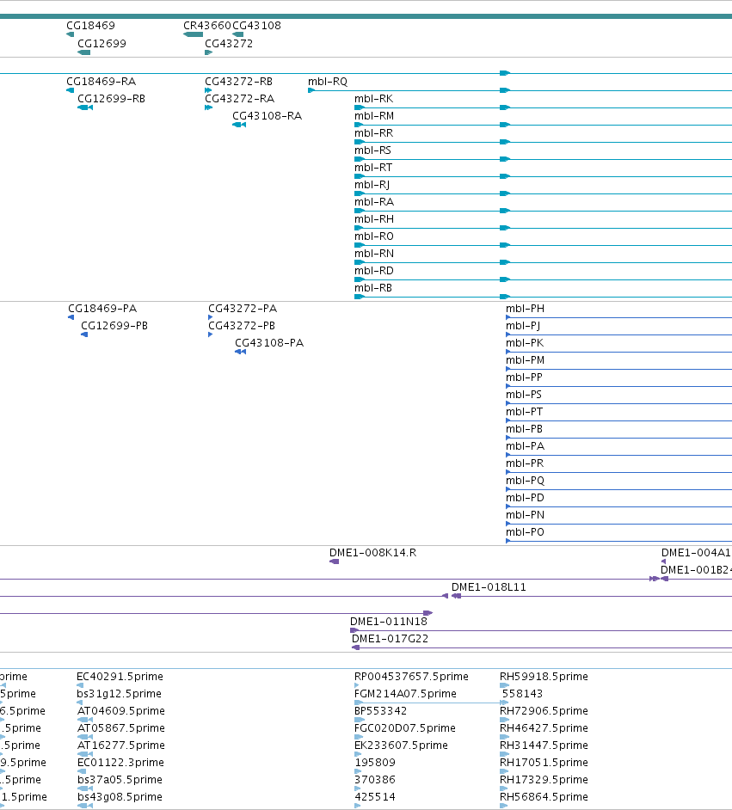Image resolution: width=732 pixels, height=810 pixels.
Task: Open EST EK233607.5prime
Action: pyautogui.click(x=401, y=745)
